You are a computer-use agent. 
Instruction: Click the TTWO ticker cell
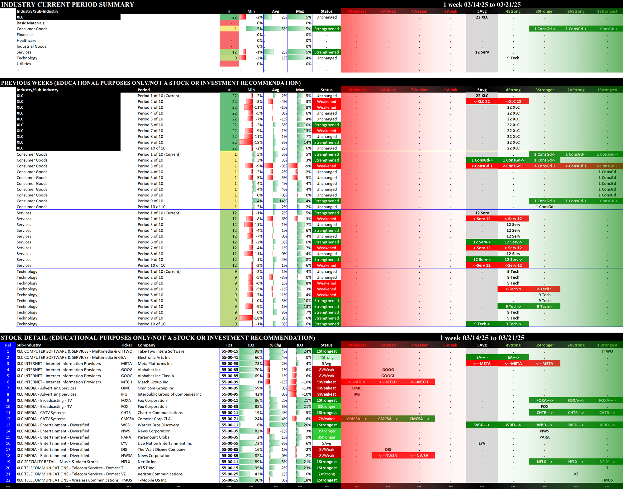pos(127,351)
